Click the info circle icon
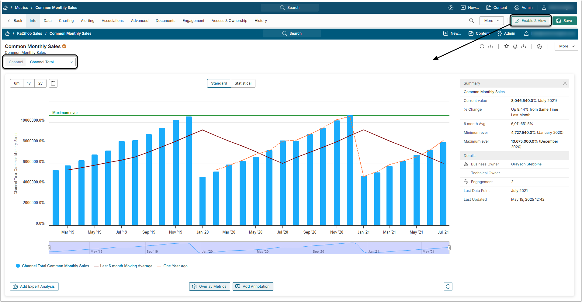The height and width of the screenshot is (302, 582). (482, 46)
